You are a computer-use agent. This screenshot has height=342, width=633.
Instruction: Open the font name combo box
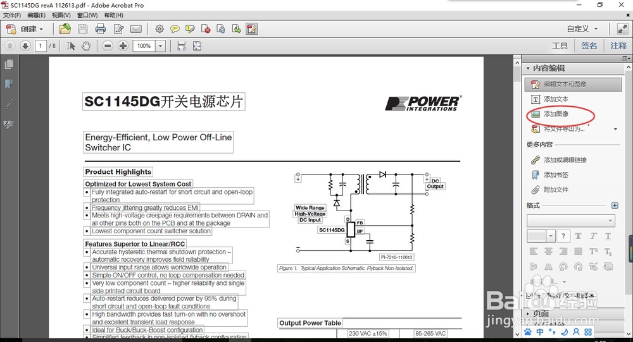click(x=571, y=221)
